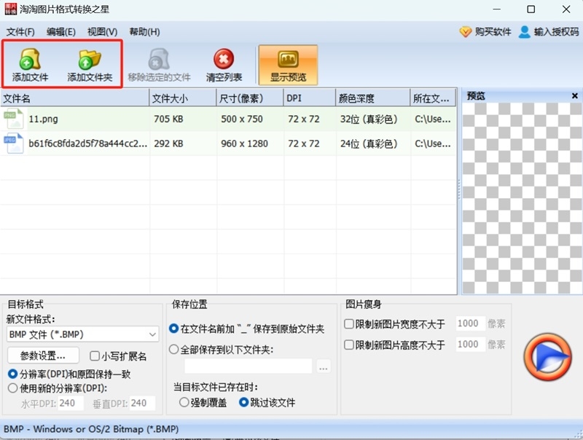583x440 pixels.
Task: Sort by the 颜色深度 column header
Action: [373, 98]
